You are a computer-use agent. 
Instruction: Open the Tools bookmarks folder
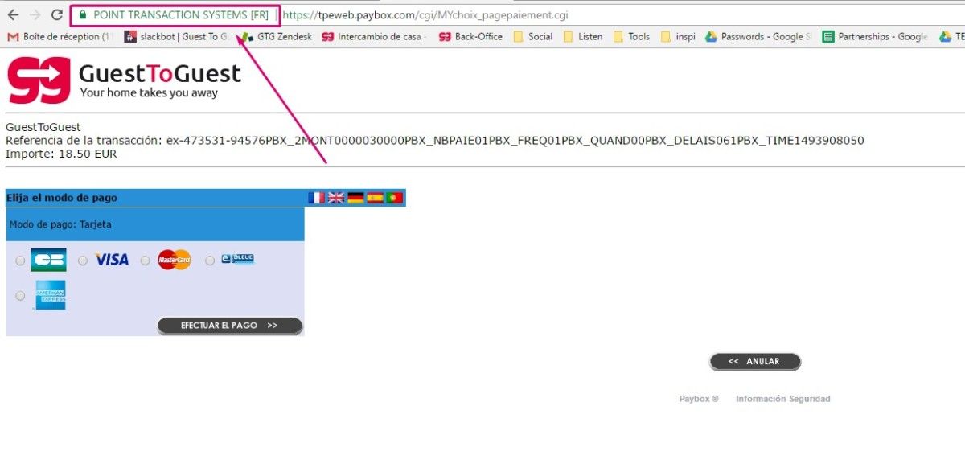(x=632, y=36)
